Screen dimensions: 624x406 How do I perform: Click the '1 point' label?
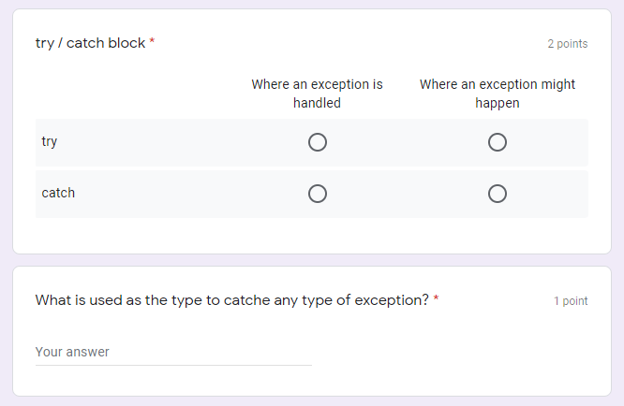571,301
